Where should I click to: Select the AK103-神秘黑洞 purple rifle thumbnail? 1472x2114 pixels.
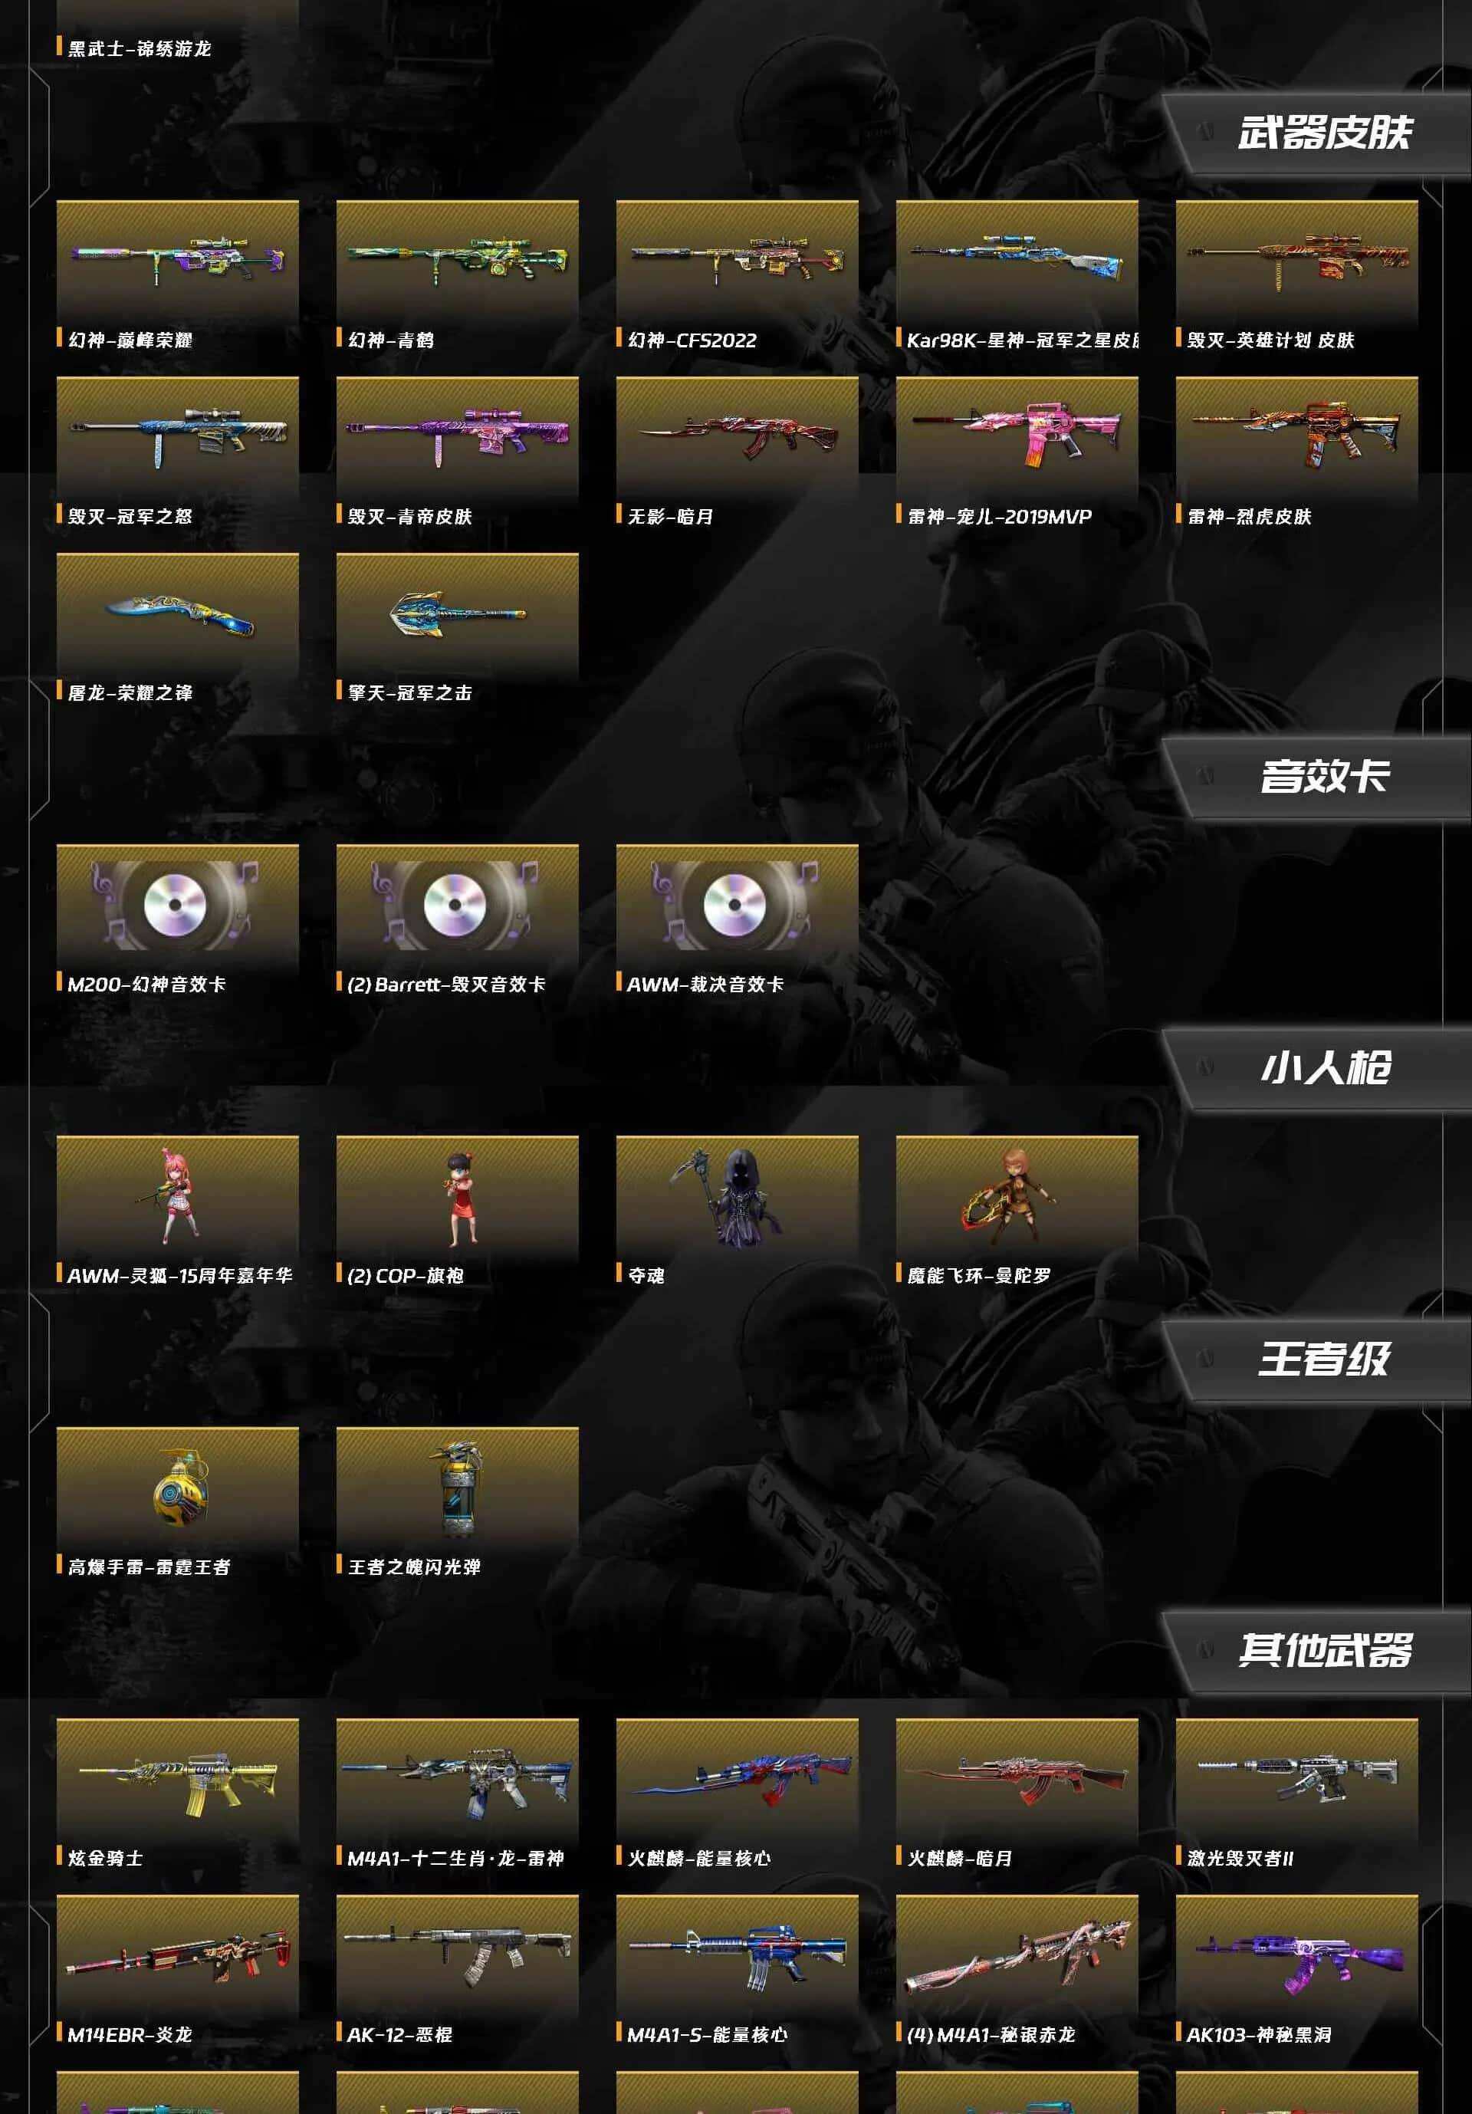pos(1297,1957)
